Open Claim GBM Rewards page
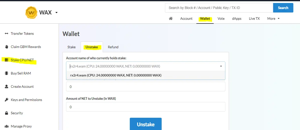The height and width of the screenshot is (130, 300). (x=26, y=47)
